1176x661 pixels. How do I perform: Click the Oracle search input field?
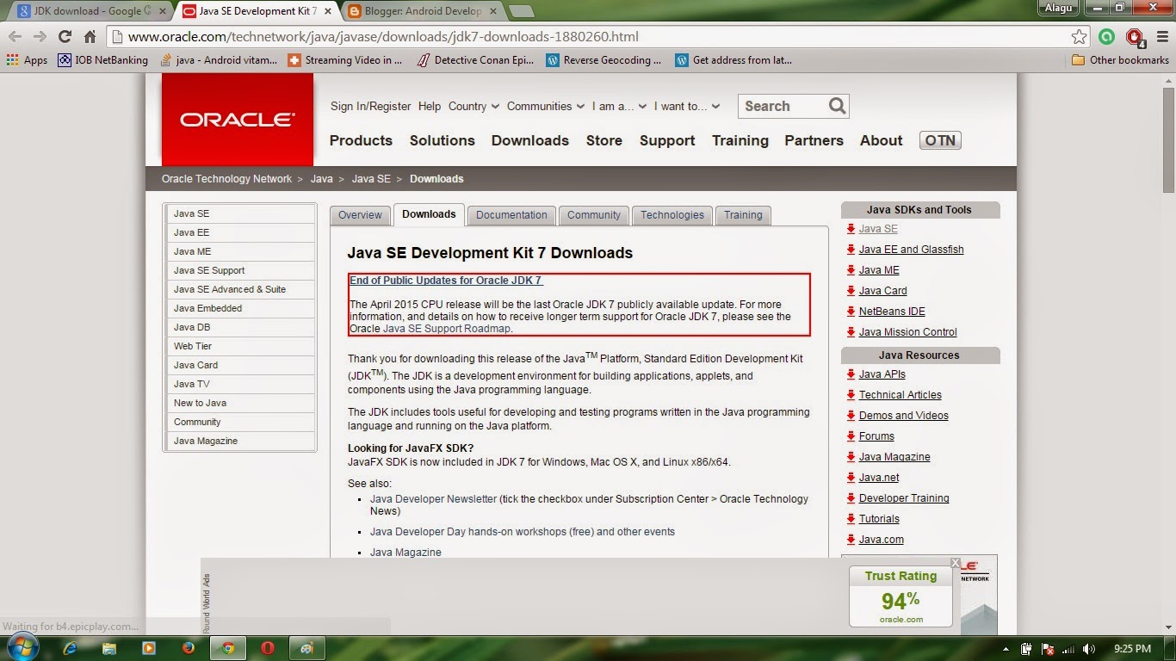click(783, 106)
